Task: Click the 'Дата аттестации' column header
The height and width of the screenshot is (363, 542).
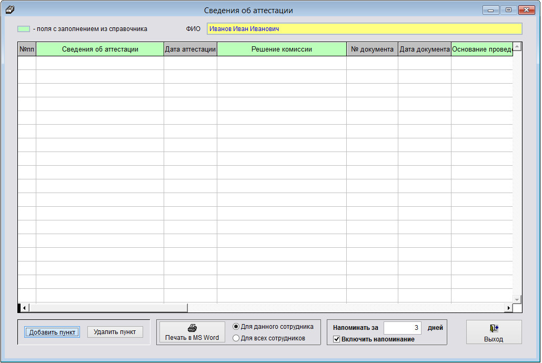Action: click(x=190, y=49)
